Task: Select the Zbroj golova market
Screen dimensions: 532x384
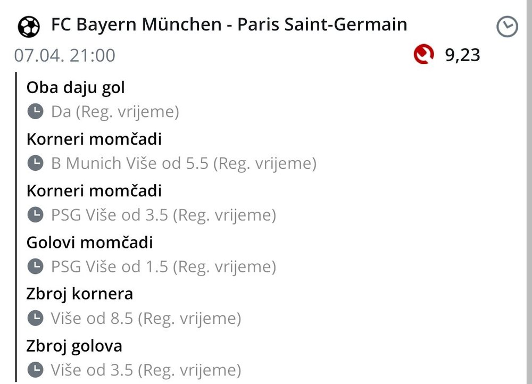Action: coord(74,346)
